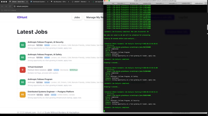The image size is (208, 116).
Task: Close the Distributed Systems browser tab
Action: point(48,2)
